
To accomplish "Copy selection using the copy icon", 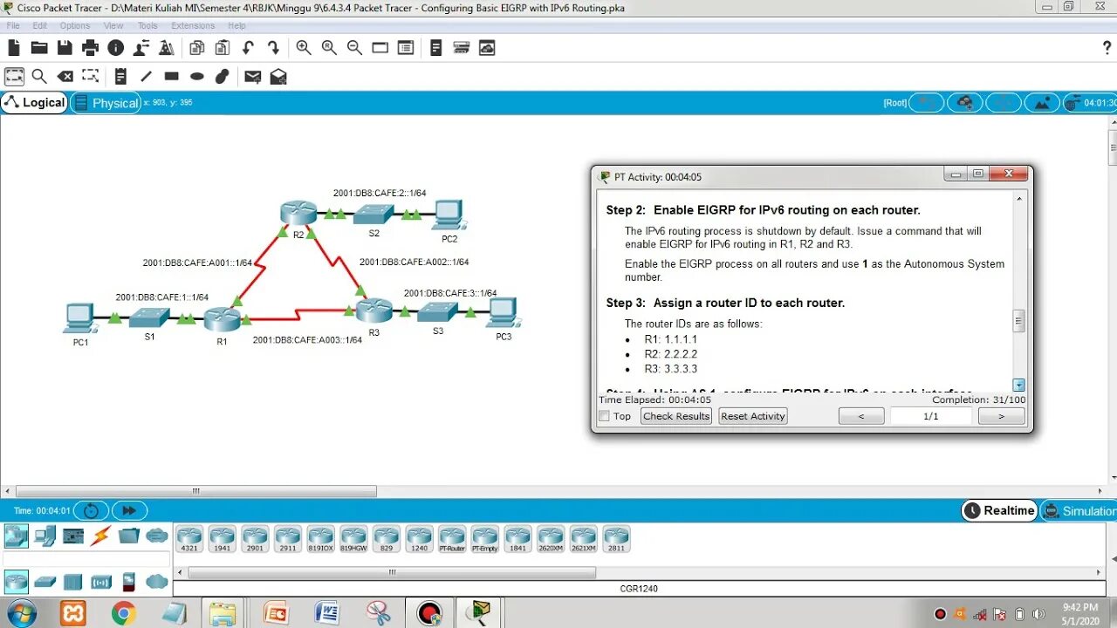I will (197, 48).
